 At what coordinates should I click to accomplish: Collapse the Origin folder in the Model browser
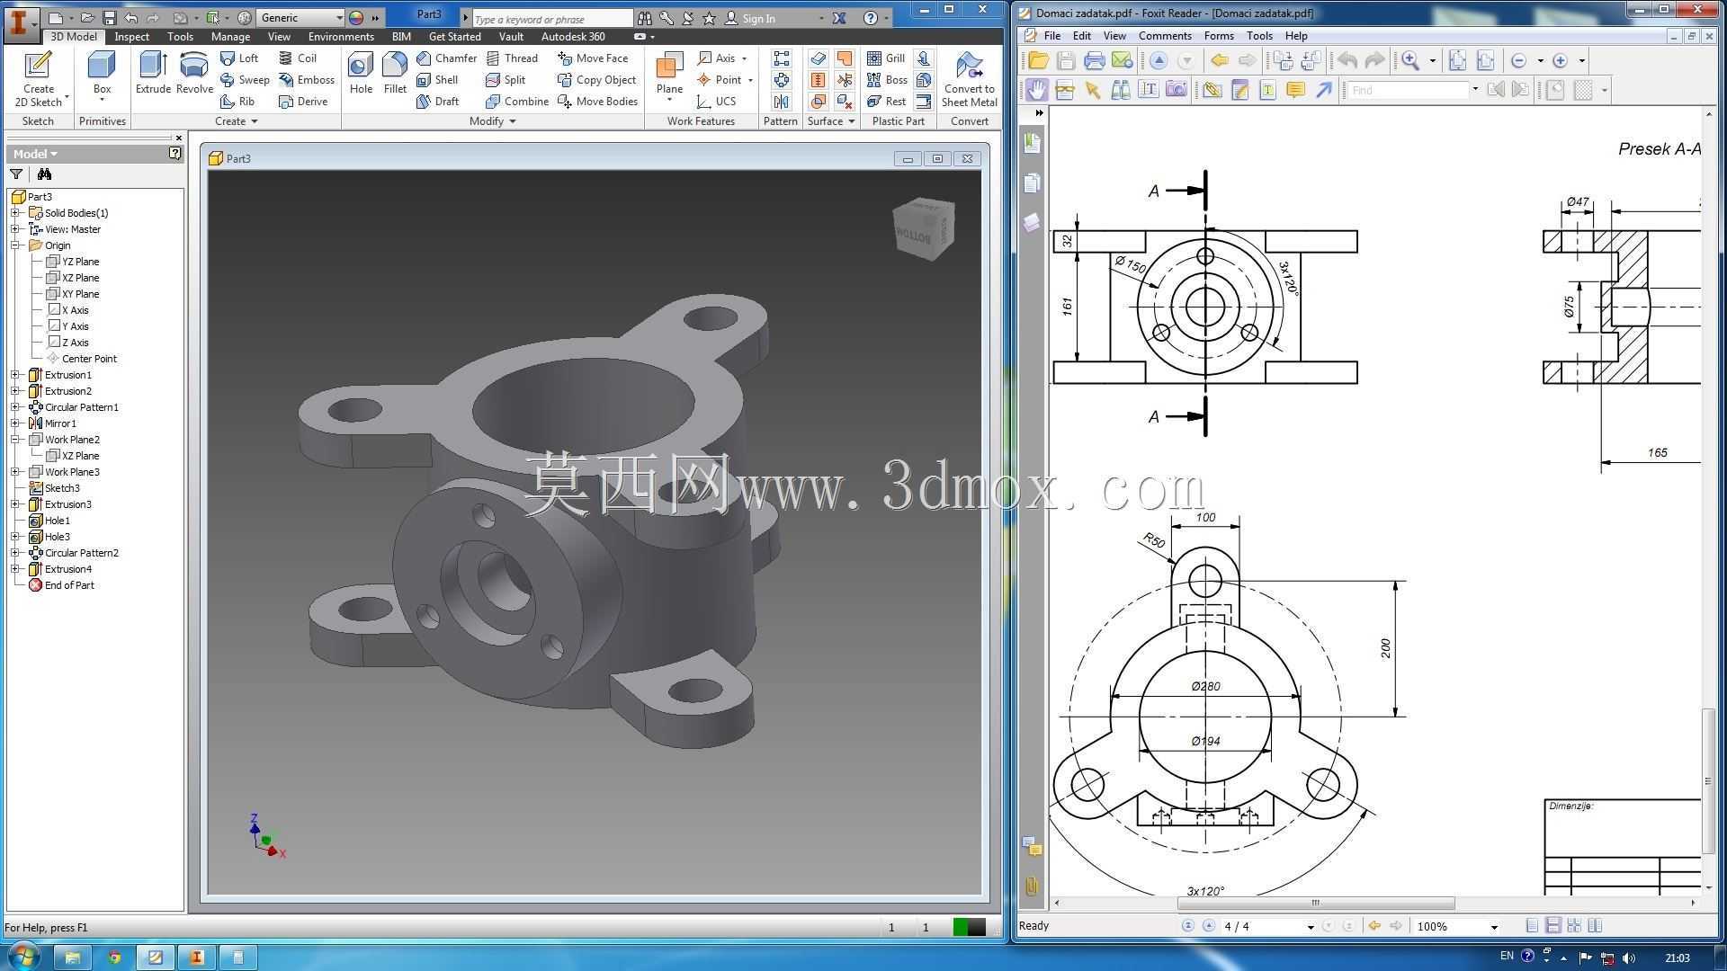tap(15, 245)
